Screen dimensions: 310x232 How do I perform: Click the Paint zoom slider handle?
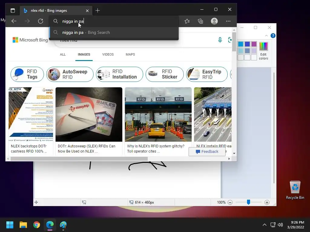pyautogui.click(x=249, y=202)
